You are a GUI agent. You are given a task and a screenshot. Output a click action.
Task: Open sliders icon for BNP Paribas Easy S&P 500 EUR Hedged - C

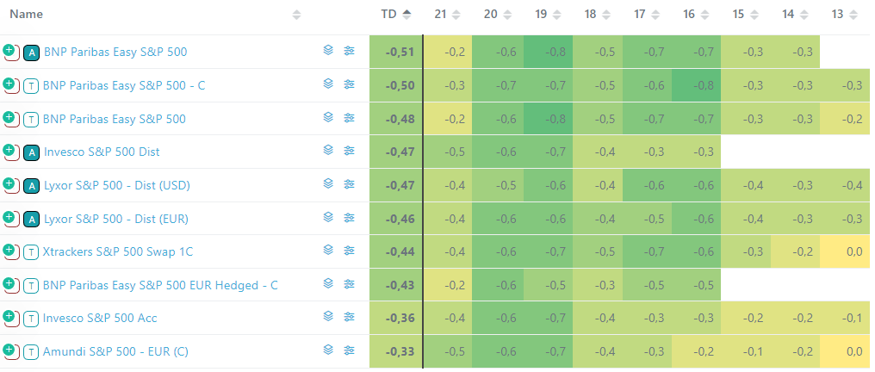click(x=349, y=284)
